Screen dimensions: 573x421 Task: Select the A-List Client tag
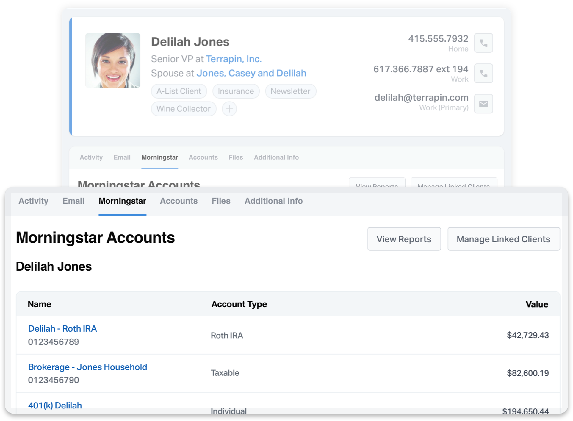(x=179, y=91)
